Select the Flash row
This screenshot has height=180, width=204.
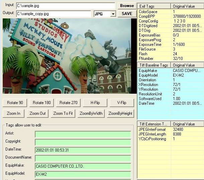tap(171, 54)
